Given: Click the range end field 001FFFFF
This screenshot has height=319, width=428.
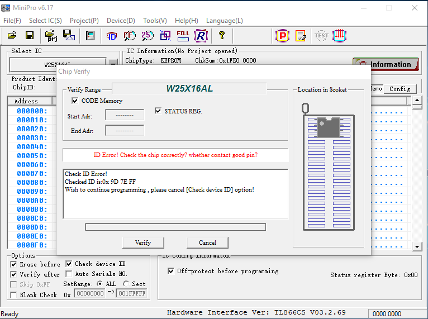Looking at the screenshot, I should coord(131,294).
